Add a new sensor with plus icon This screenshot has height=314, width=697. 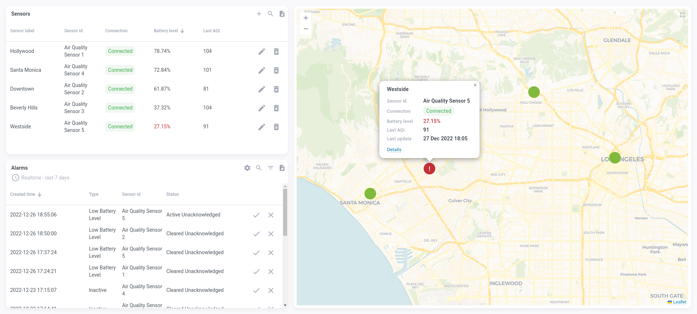[259, 14]
